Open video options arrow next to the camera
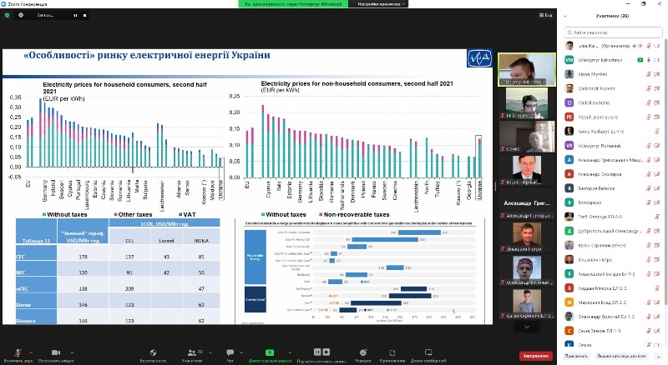 72,352
